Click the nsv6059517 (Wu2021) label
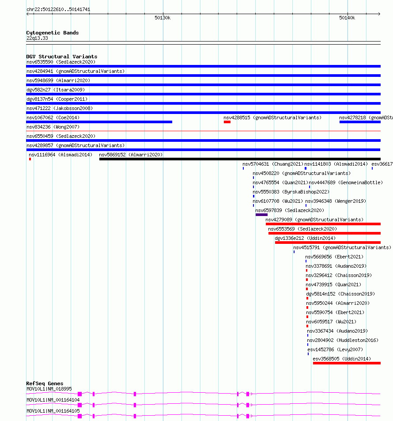This screenshot has width=393, height=421. 331,322
